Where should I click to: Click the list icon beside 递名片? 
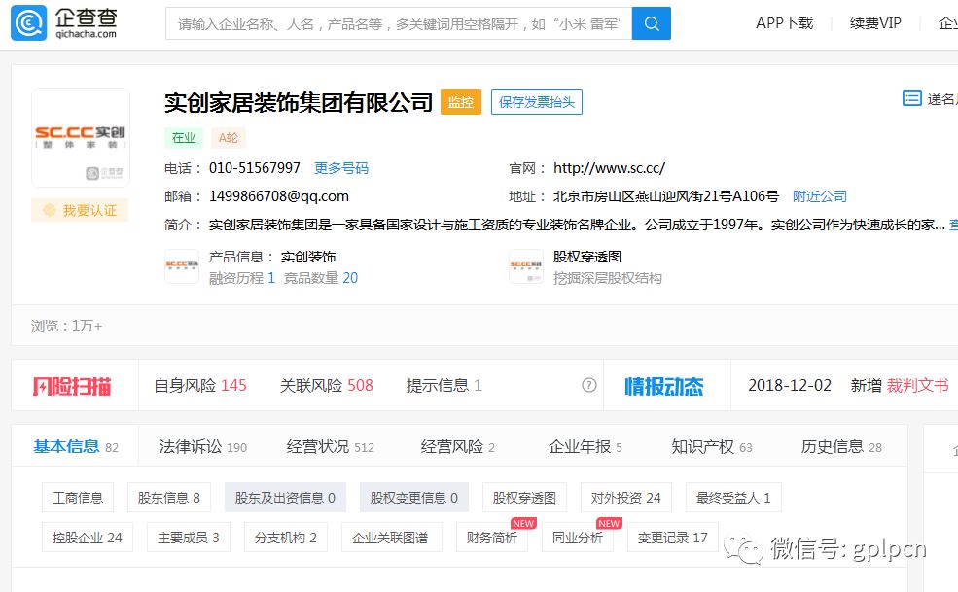coord(911,98)
